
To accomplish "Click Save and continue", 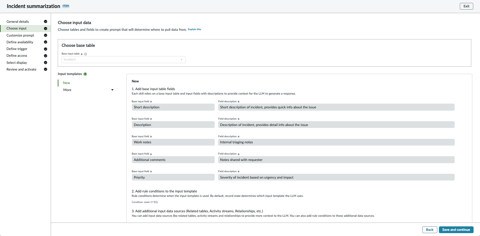I will pyautogui.click(x=456, y=230).
